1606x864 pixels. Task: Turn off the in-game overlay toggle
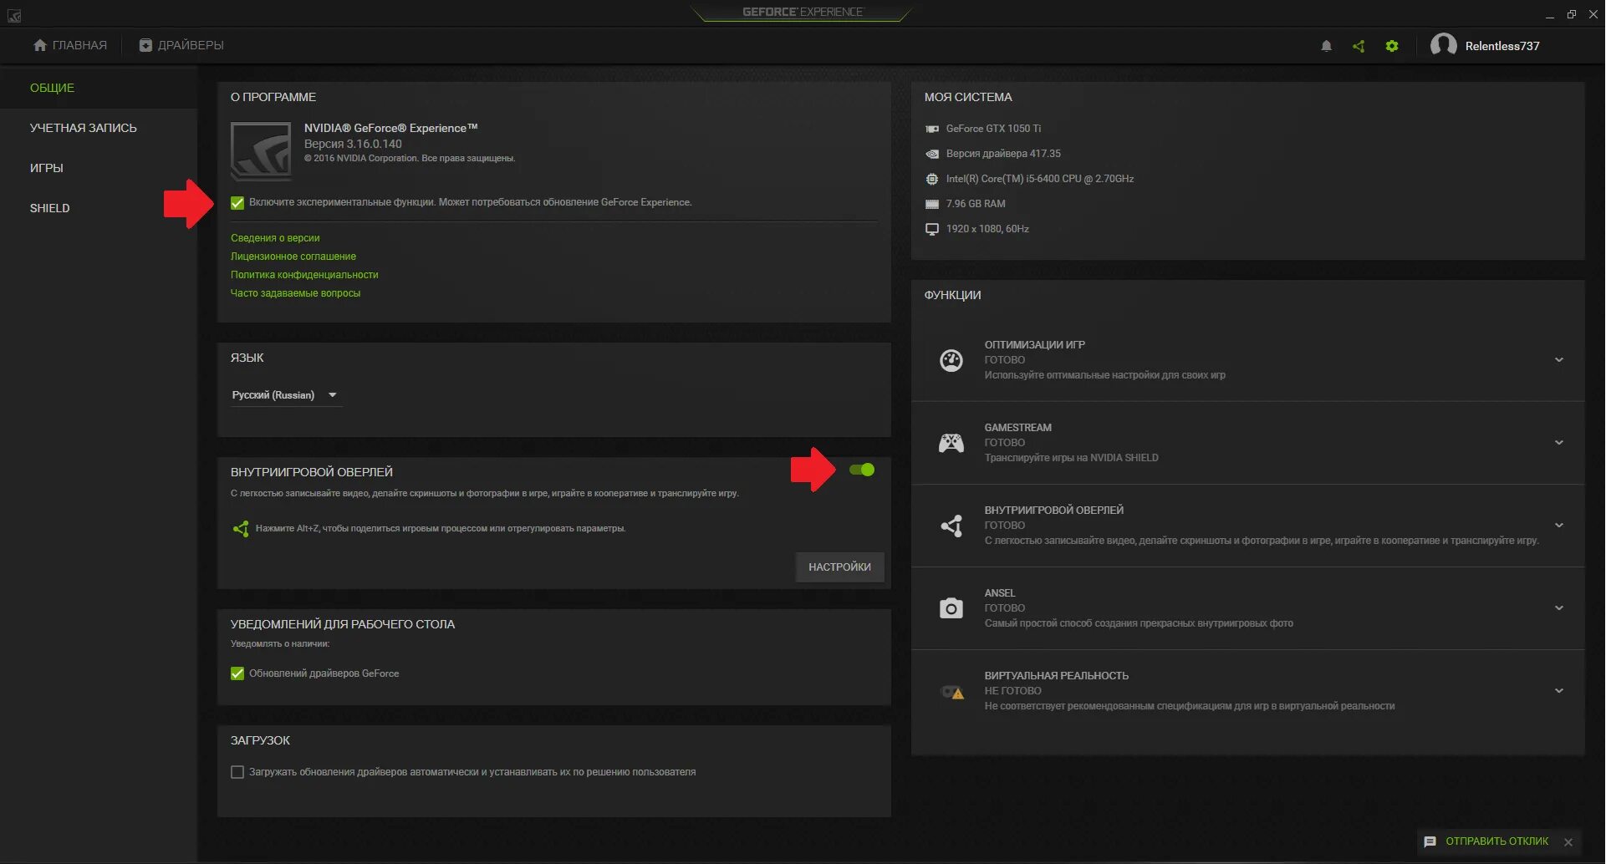[x=862, y=470]
